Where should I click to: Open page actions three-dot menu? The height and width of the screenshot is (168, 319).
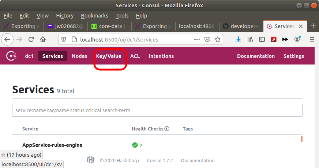pos(197,39)
